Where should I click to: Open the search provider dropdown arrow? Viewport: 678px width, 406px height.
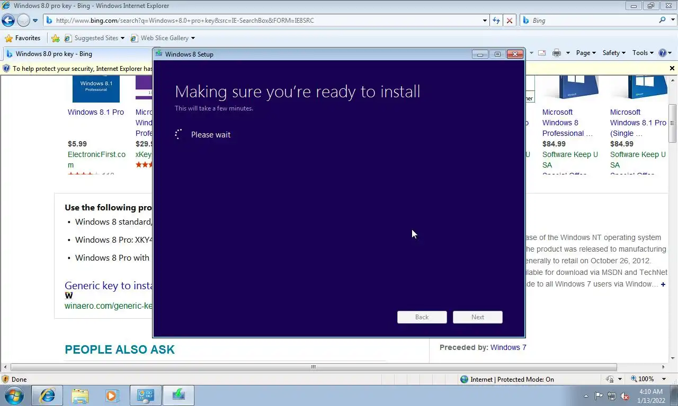click(672, 21)
